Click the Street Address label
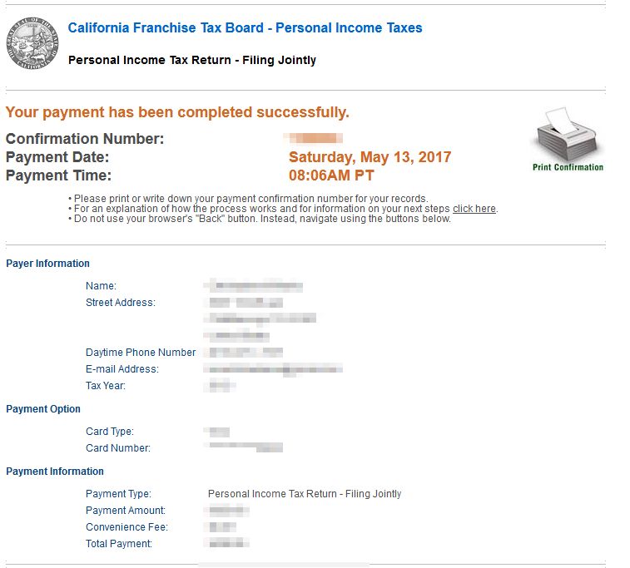The image size is (630, 568). [120, 303]
